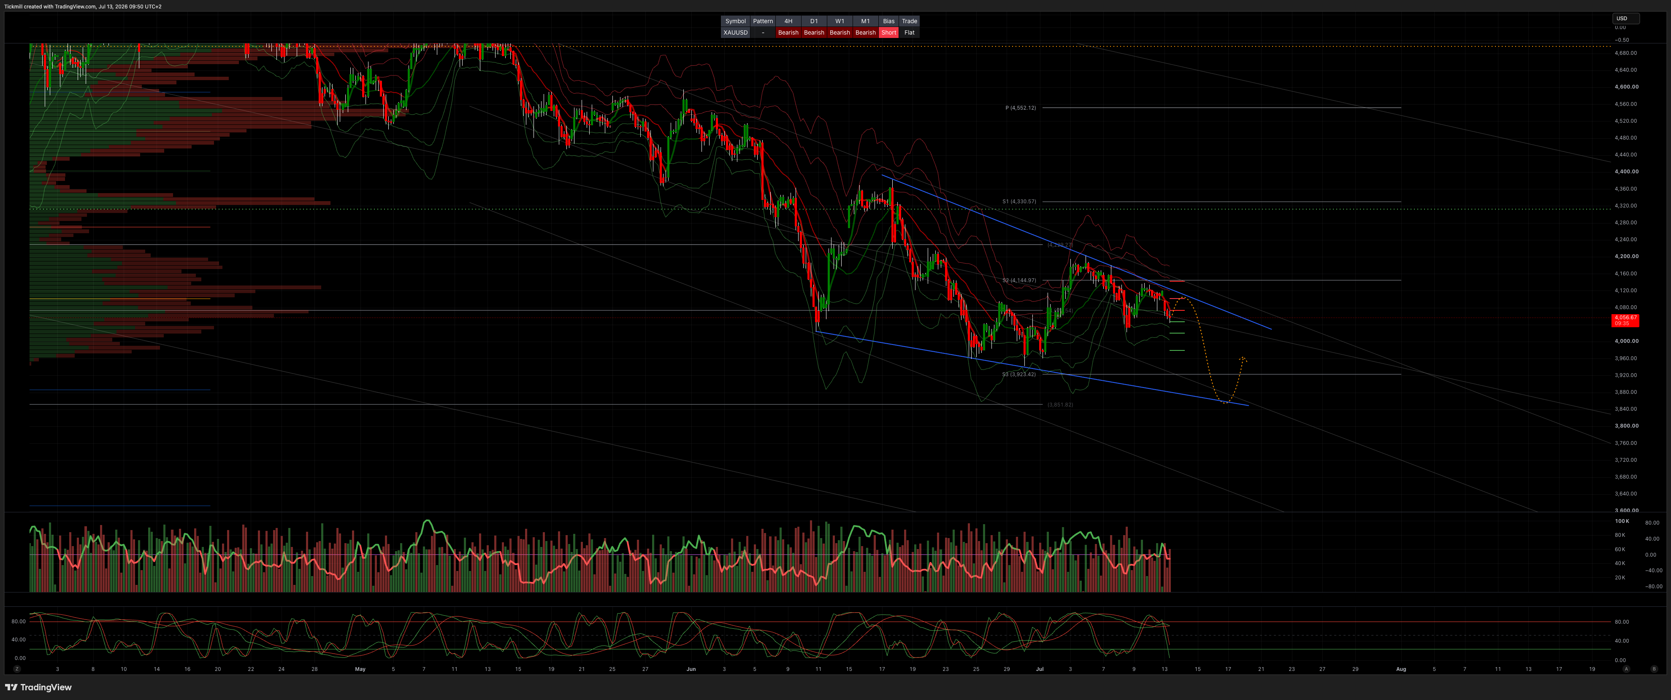Select the XAUUSD symbol cell
This screenshot has width=1671, height=700.
(x=735, y=32)
